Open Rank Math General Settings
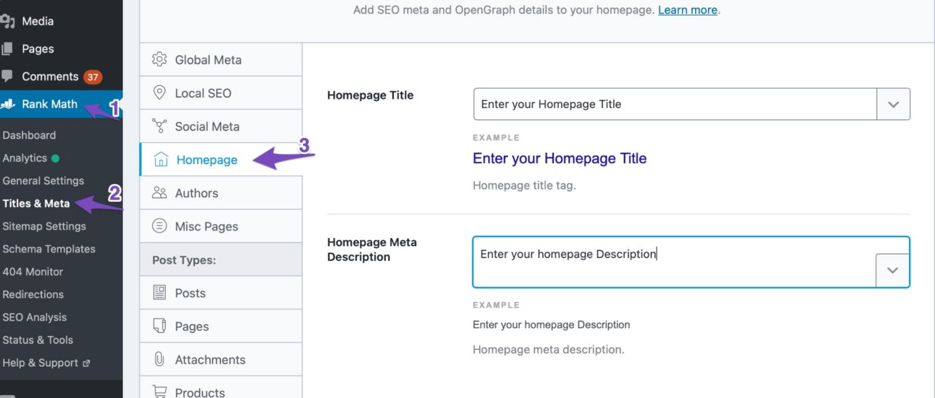The width and height of the screenshot is (935, 398). click(43, 181)
